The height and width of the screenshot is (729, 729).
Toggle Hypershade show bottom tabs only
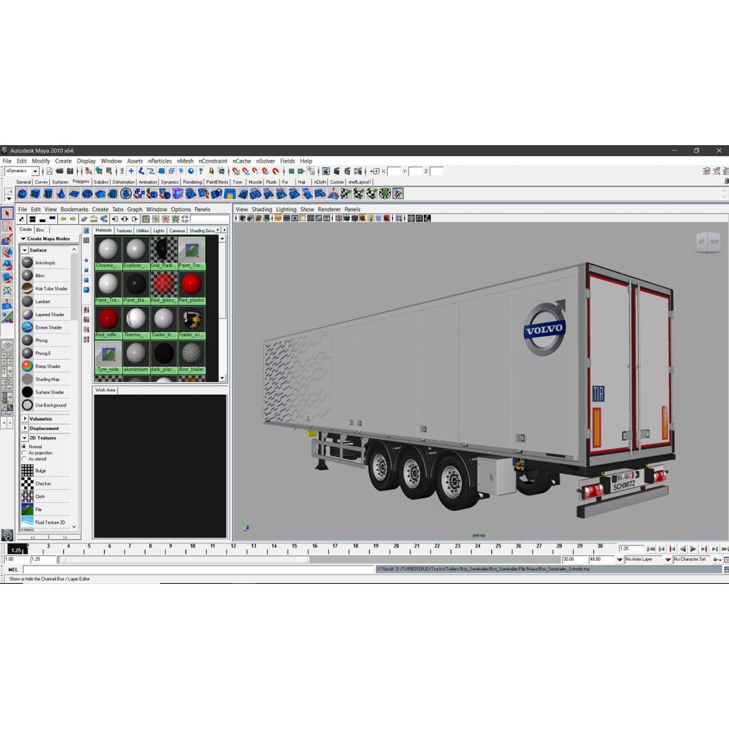tap(43, 219)
